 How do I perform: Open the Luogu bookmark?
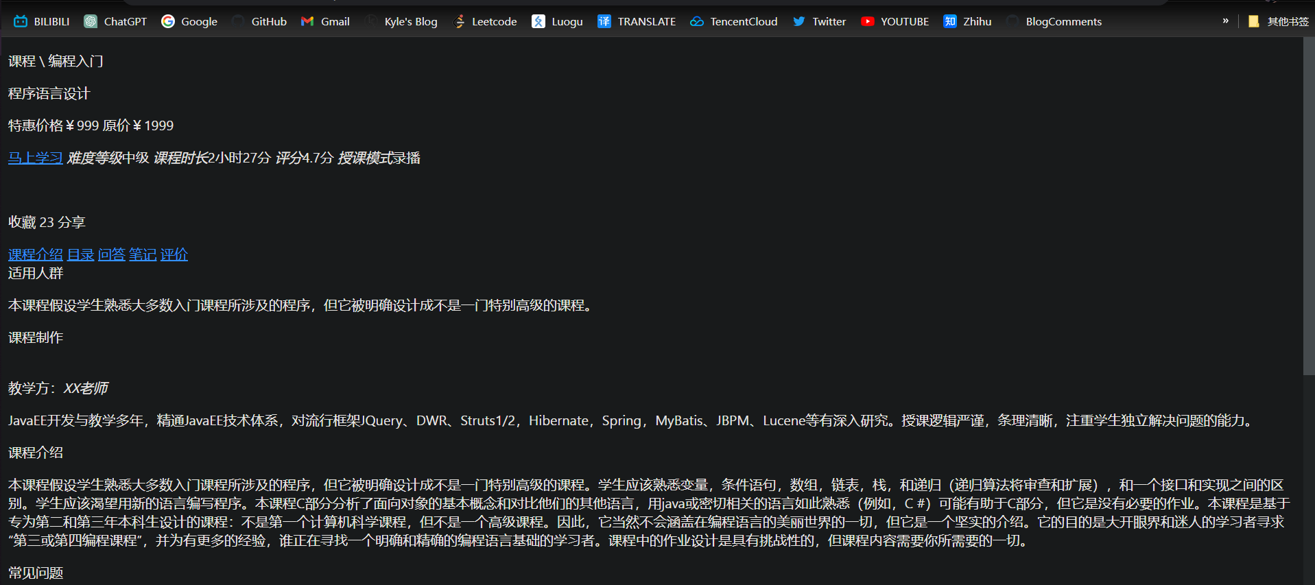coord(558,21)
